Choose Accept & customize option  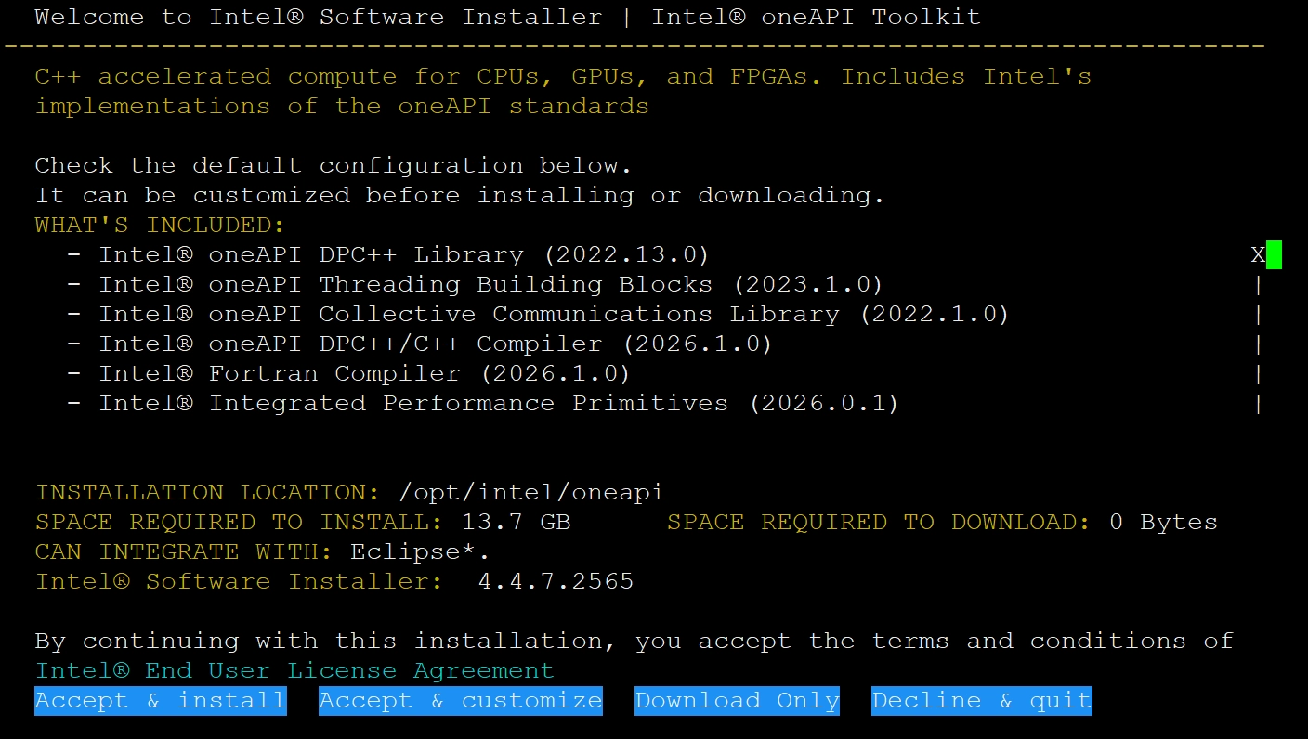point(461,701)
